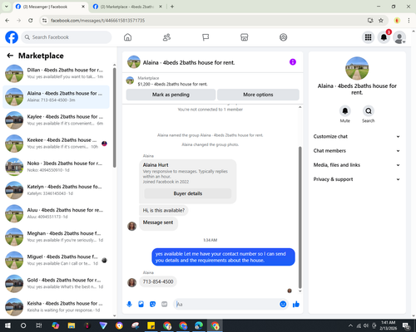The height and width of the screenshot is (332, 416).
Task: Open a new browser tab
Action: coord(172,7)
